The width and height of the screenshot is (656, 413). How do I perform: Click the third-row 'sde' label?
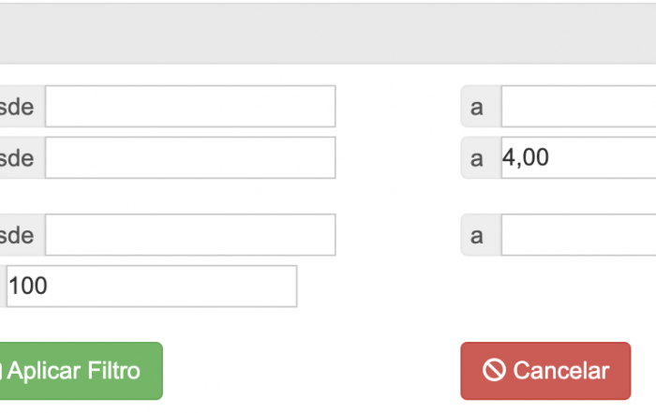tap(17, 235)
